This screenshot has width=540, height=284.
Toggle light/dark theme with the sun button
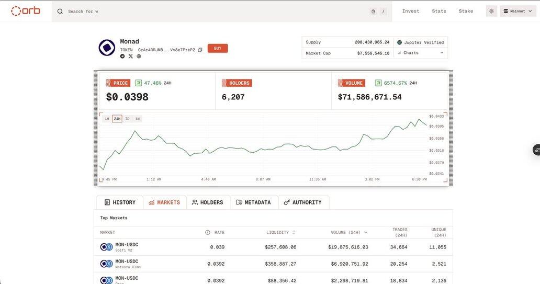491,11
